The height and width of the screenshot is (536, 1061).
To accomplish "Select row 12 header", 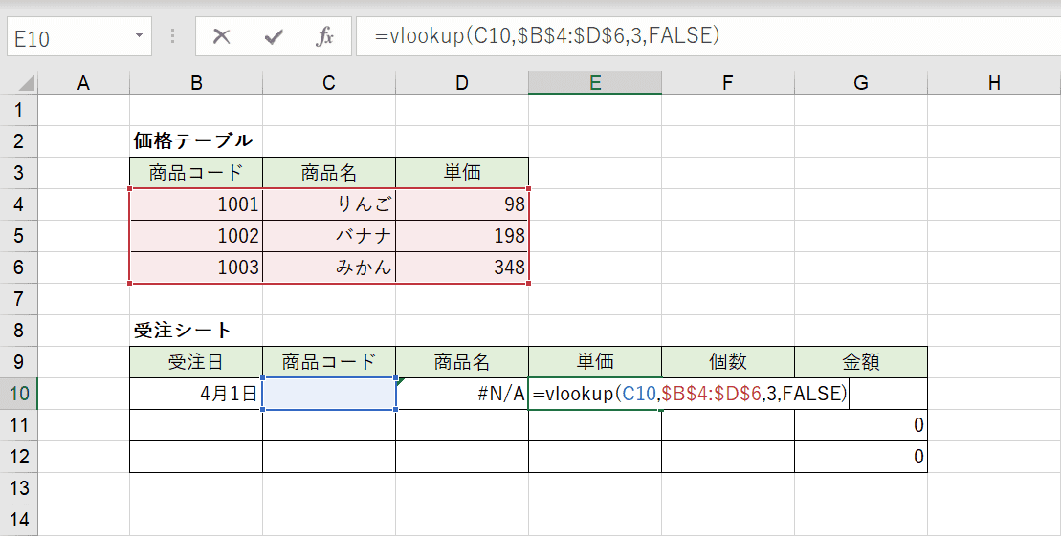I will (19, 457).
